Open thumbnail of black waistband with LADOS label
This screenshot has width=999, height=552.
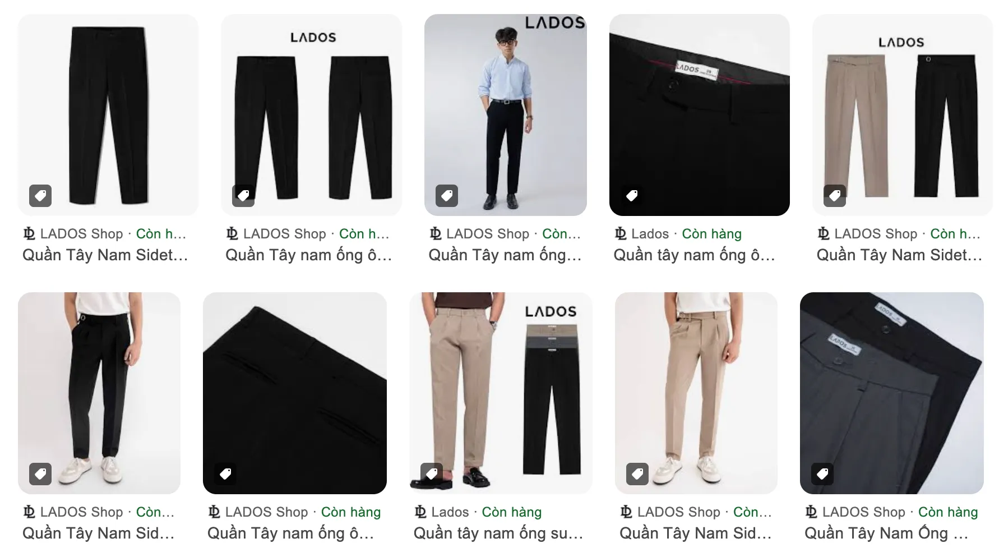point(700,115)
